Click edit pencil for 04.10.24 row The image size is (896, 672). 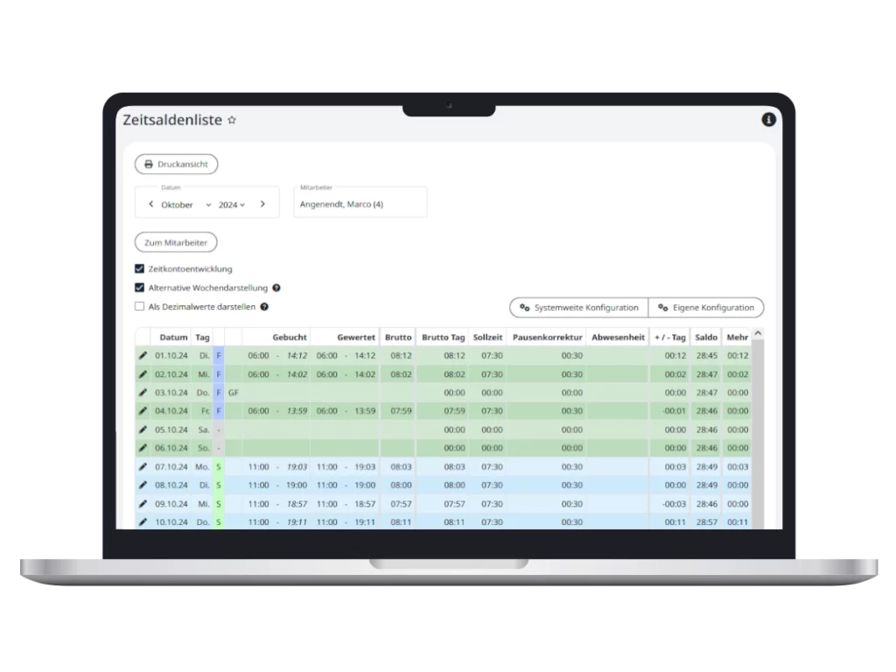tap(143, 410)
